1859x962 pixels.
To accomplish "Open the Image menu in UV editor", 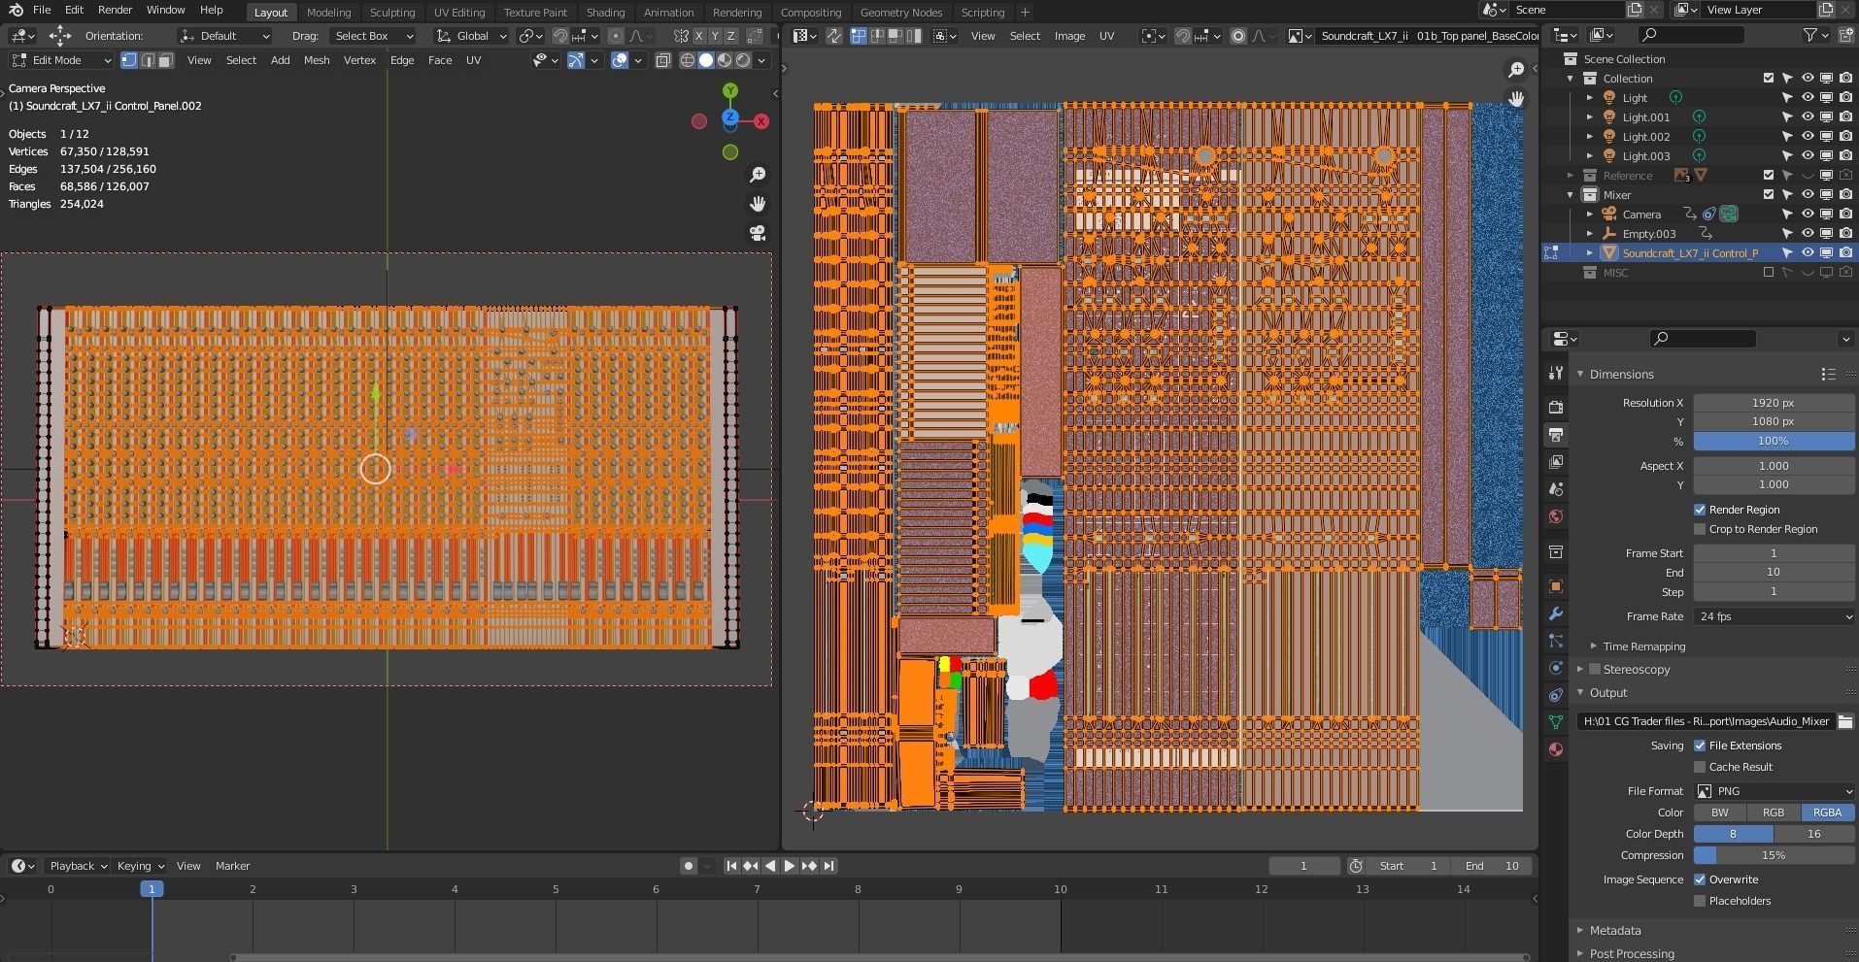I will 1069,36.
